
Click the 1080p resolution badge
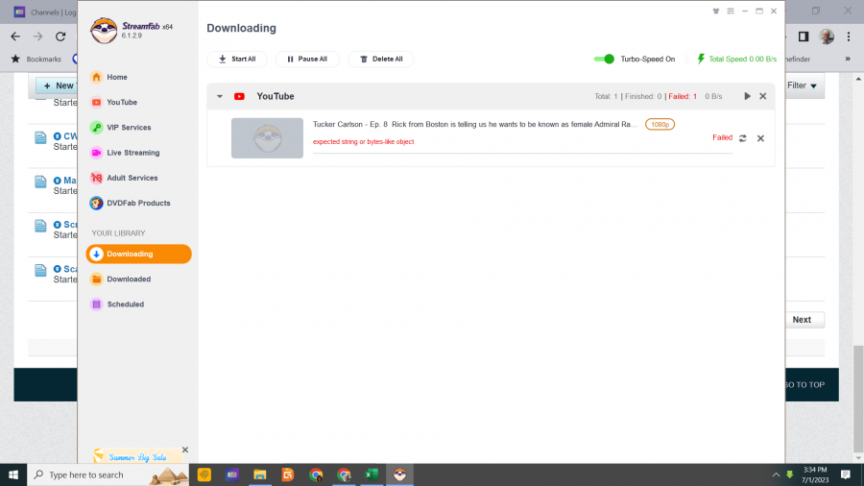pyautogui.click(x=660, y=125)
